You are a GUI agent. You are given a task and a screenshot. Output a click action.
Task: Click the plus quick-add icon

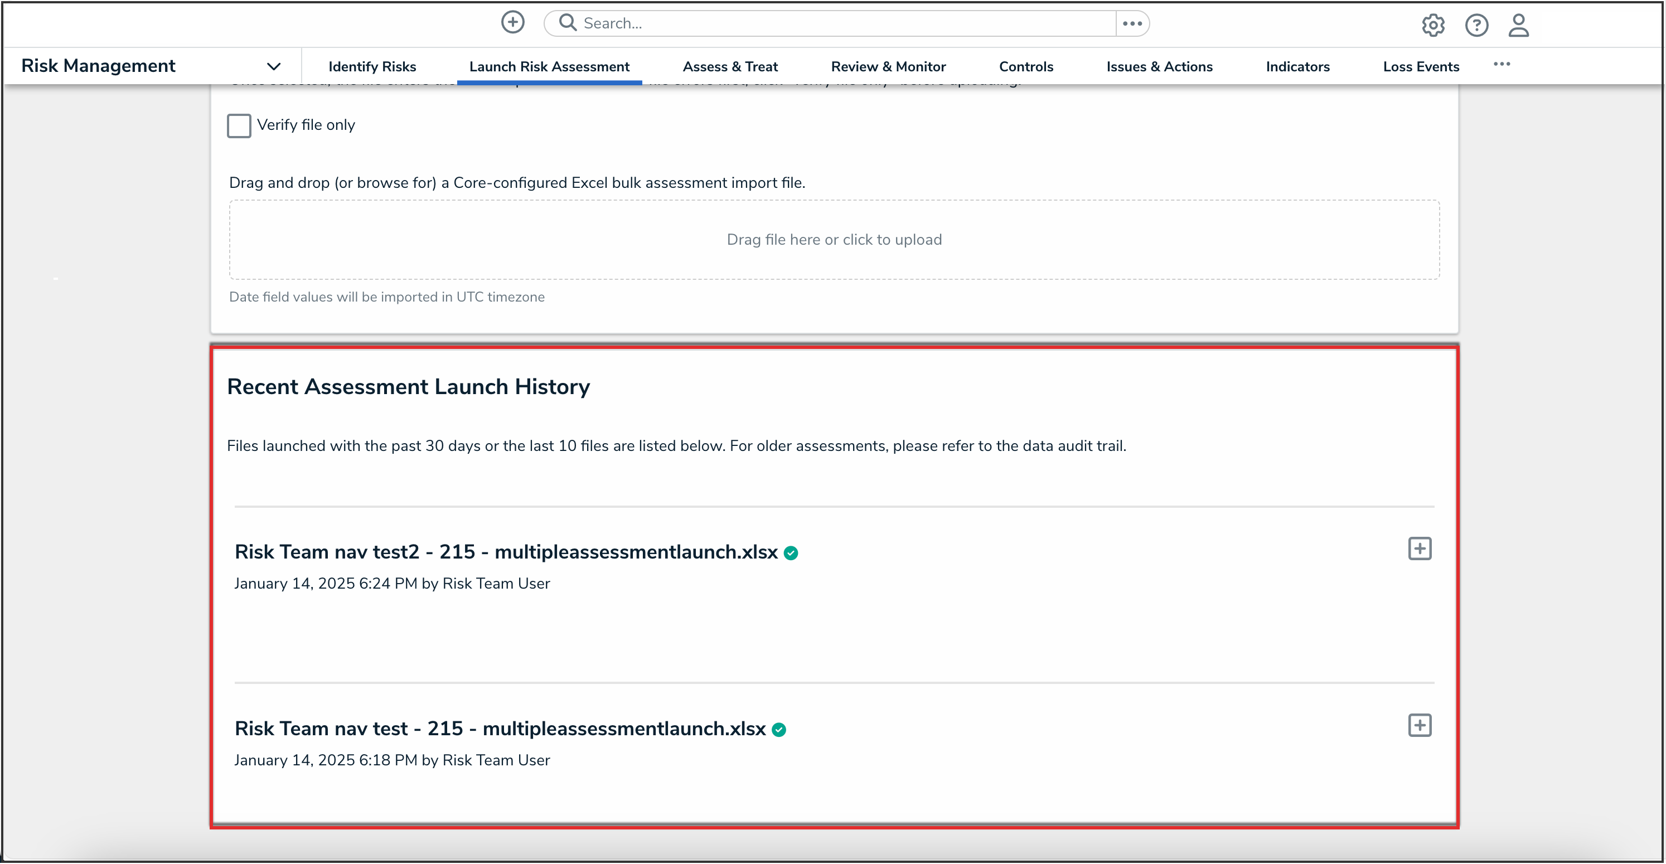(512, 23)
